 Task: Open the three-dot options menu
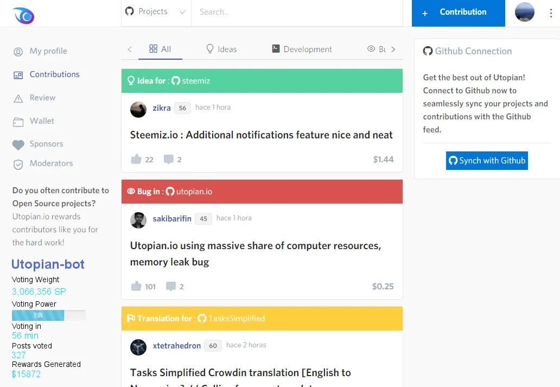tap(551, 13)
